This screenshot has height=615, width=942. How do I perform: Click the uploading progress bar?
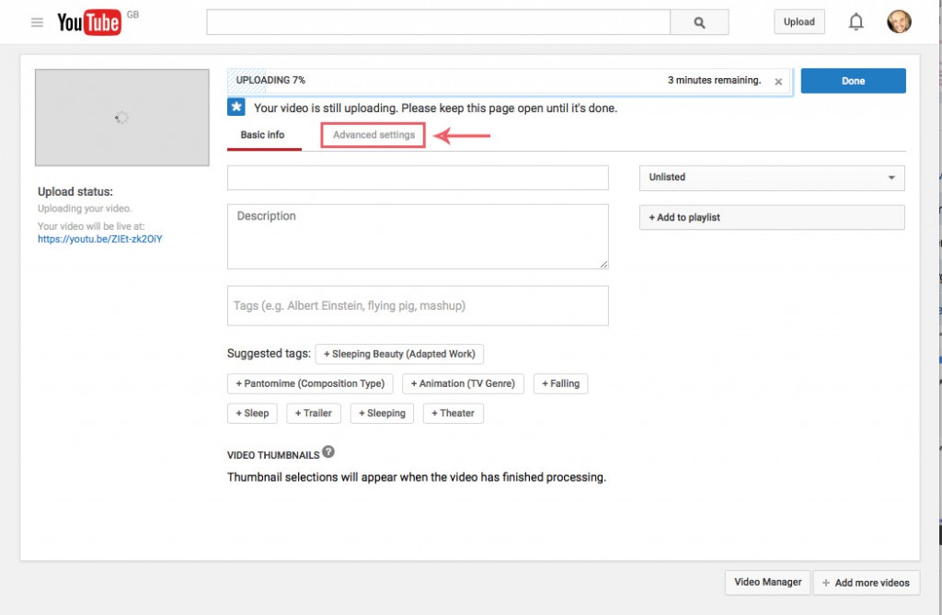pyautogui.click(x=510, y=81)
